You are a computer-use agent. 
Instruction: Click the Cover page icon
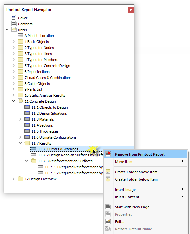coord(14,18)
